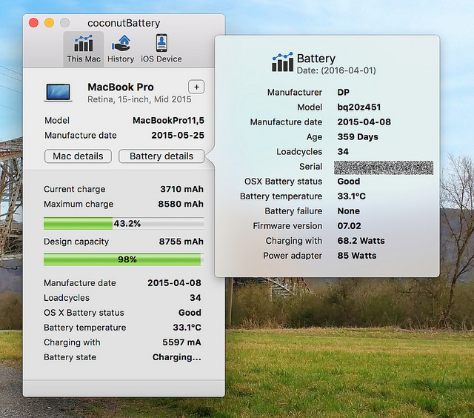Click the coconutBattery window title

[x=124, y=23]
